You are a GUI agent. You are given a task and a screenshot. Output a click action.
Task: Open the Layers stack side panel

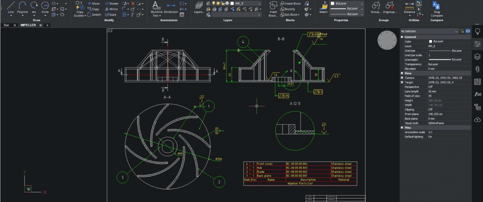477,56
